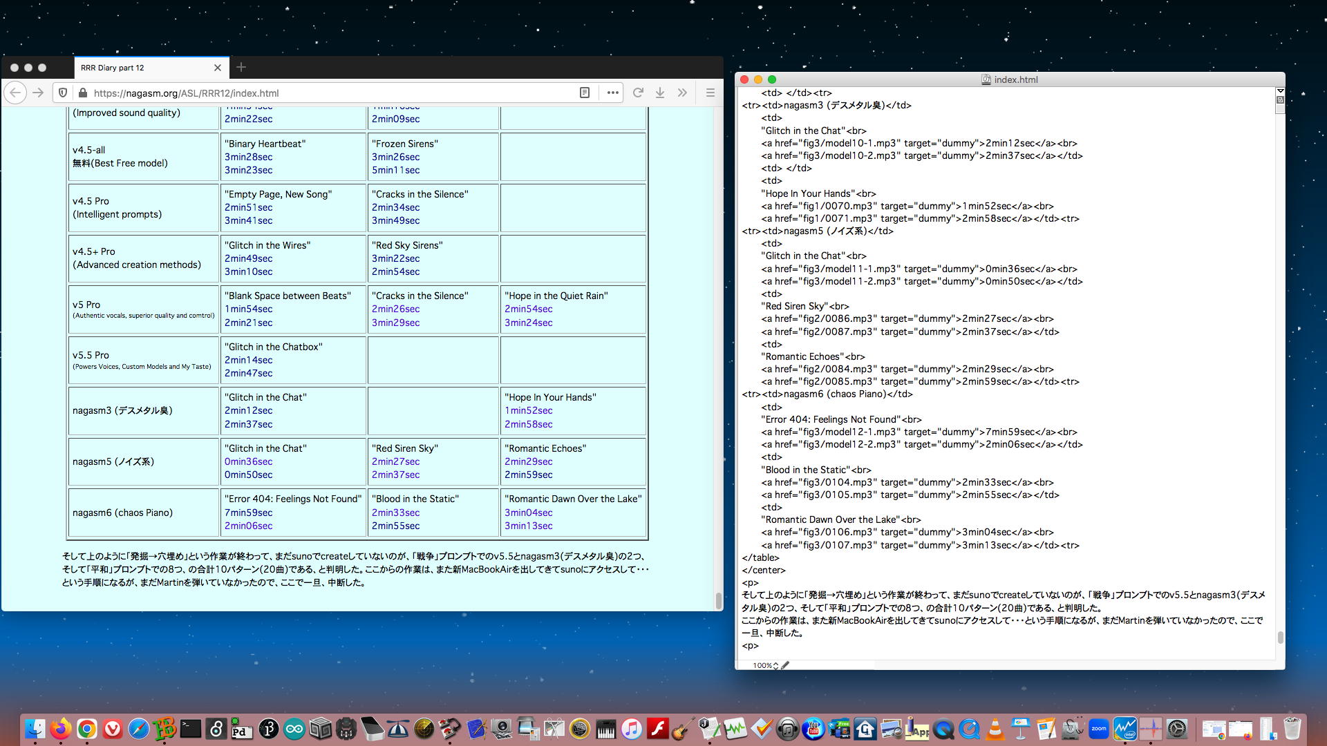The image size is (1327, 746).
Task: Open the 100% zoom stepper in editor
Action: 765,665
